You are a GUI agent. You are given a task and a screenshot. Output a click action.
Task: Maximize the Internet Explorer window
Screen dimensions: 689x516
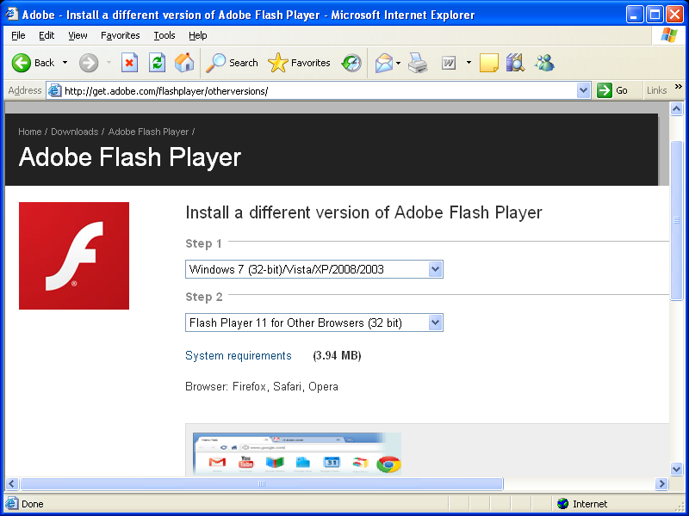tap(655, 15)
